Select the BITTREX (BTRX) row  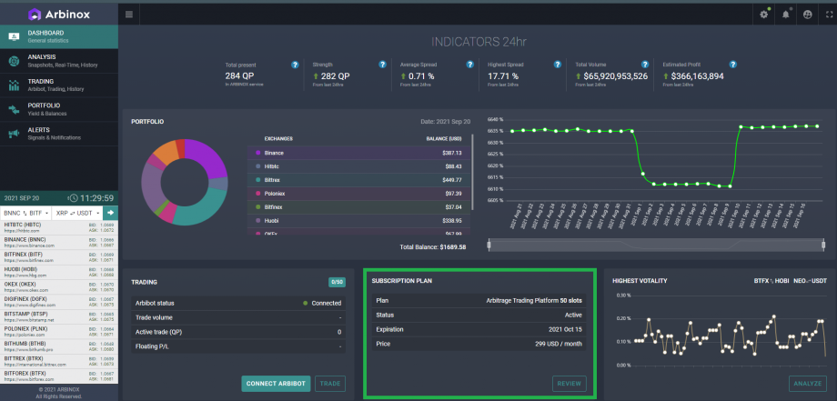coord(59,362)
